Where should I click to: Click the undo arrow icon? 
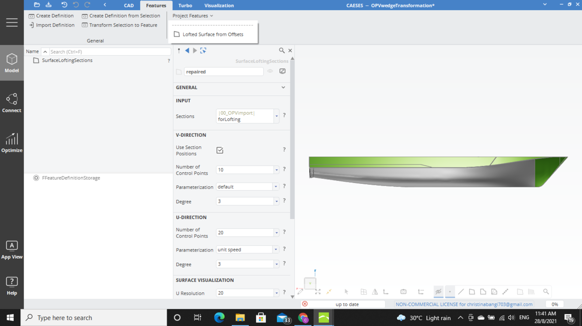[x=76, y=5]
